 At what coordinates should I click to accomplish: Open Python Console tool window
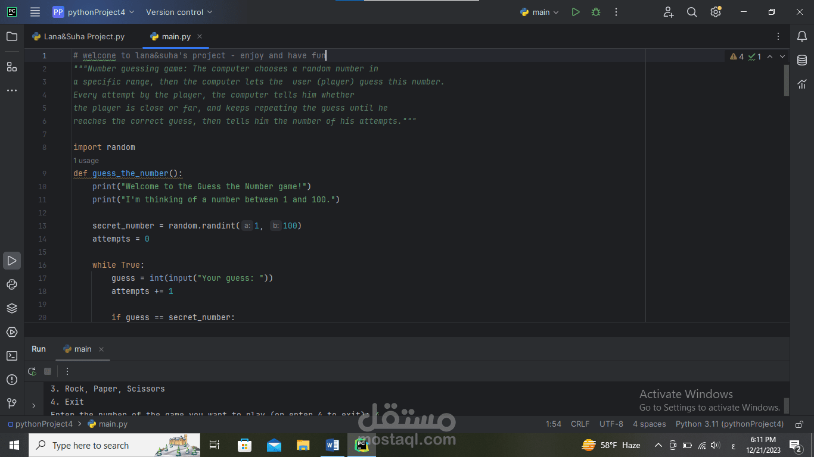(12, 284)
